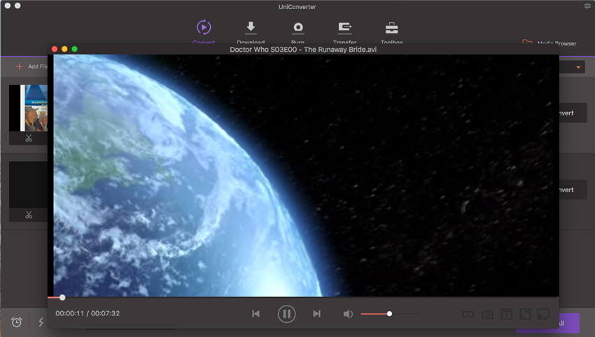595x337 pixels.
Task: Click Add Files plus button
Action: coord(20,66)
